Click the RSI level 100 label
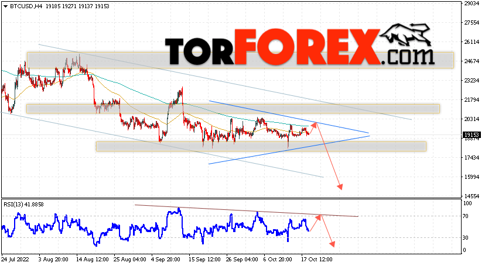The image size is (485, 266). click(x=467, y=203)
